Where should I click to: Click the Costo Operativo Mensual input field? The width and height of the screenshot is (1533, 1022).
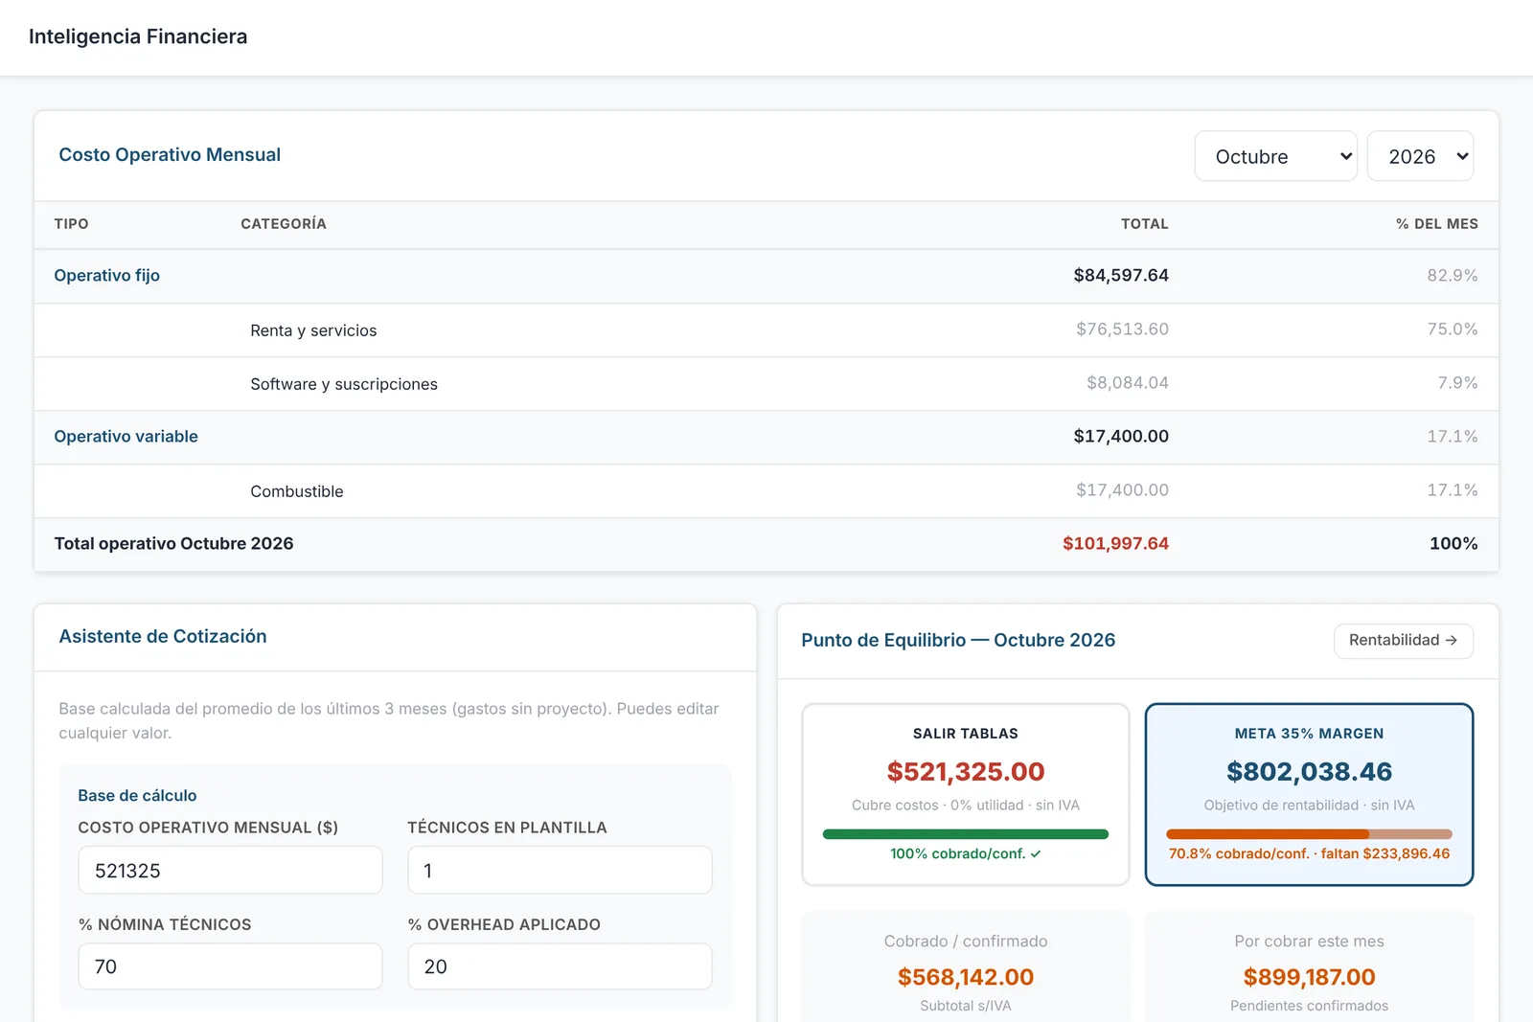click(x=230, y=871)
